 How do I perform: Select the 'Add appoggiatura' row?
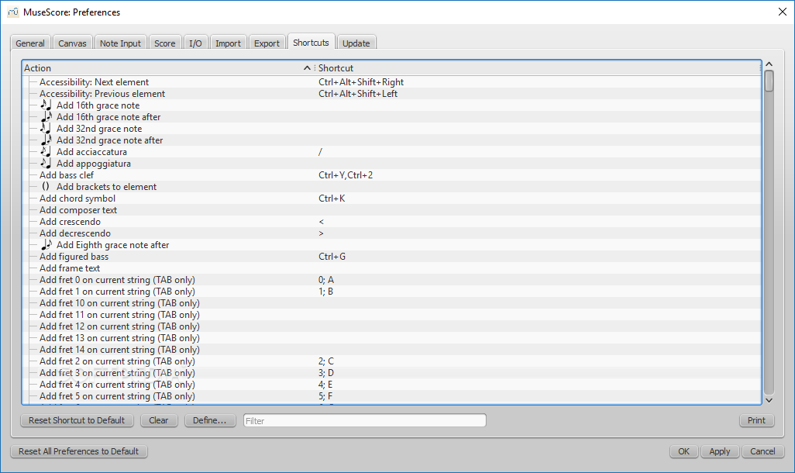(x=391, y=164)
